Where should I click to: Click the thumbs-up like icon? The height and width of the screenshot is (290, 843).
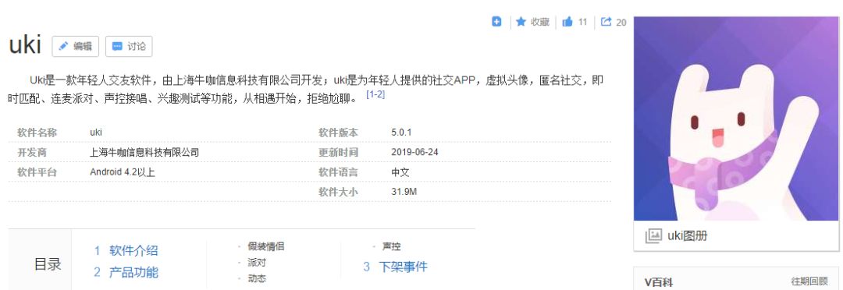(x=567, y=22)
